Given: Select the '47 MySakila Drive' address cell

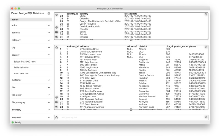Looking at the screenshot, I should 89,49.
